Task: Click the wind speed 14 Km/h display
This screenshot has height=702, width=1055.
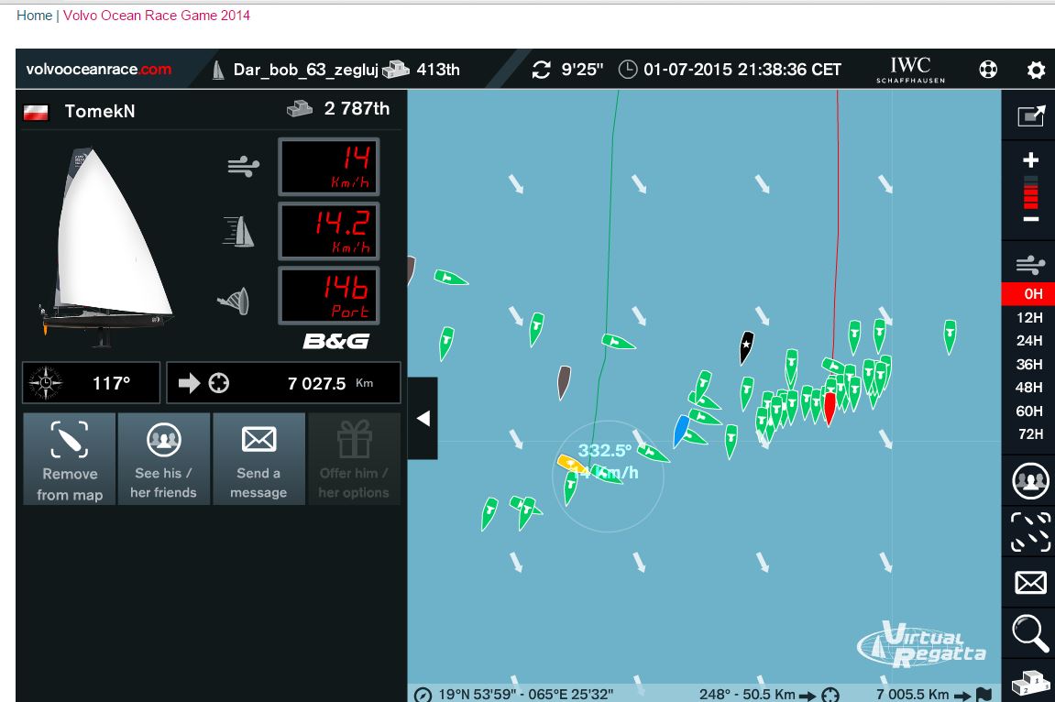Action: tap(329, 167)
